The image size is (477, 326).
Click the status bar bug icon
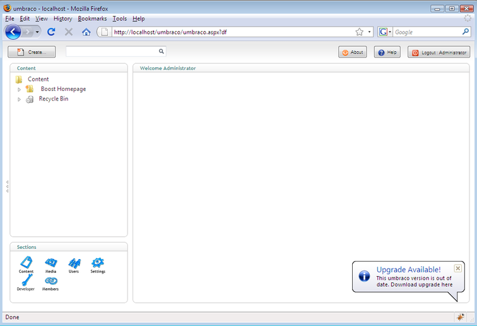click(x=460, y=317)
